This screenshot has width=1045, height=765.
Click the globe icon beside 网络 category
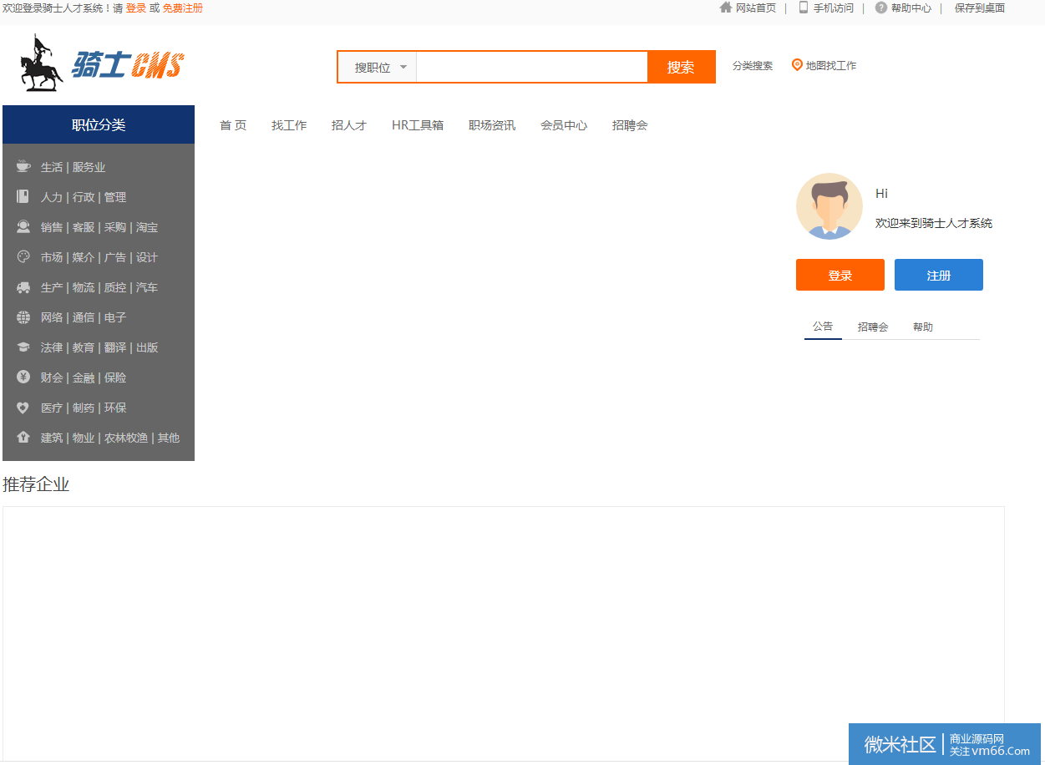pos(23,317)
